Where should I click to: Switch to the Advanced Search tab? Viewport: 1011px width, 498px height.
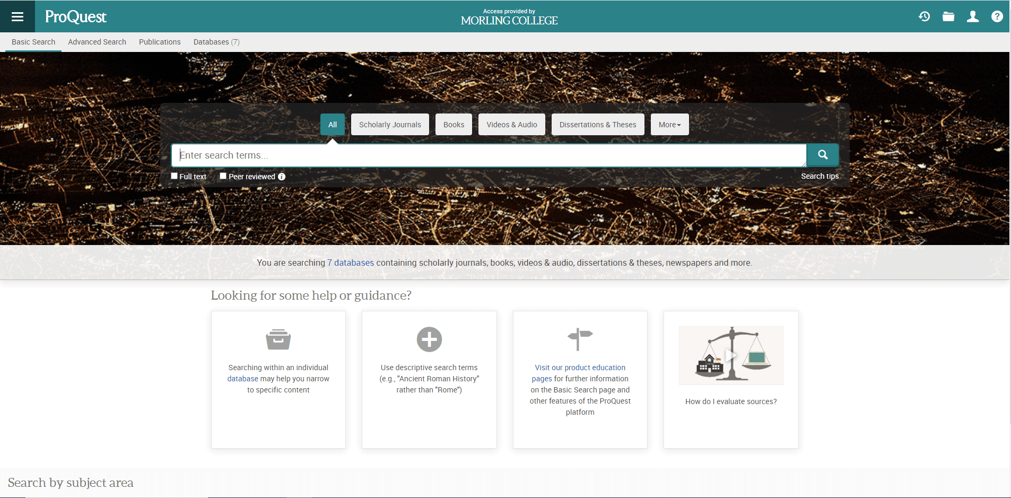97,42
